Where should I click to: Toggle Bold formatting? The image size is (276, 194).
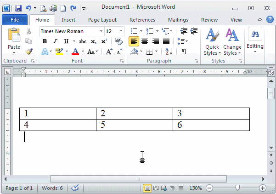coord(45,41)
